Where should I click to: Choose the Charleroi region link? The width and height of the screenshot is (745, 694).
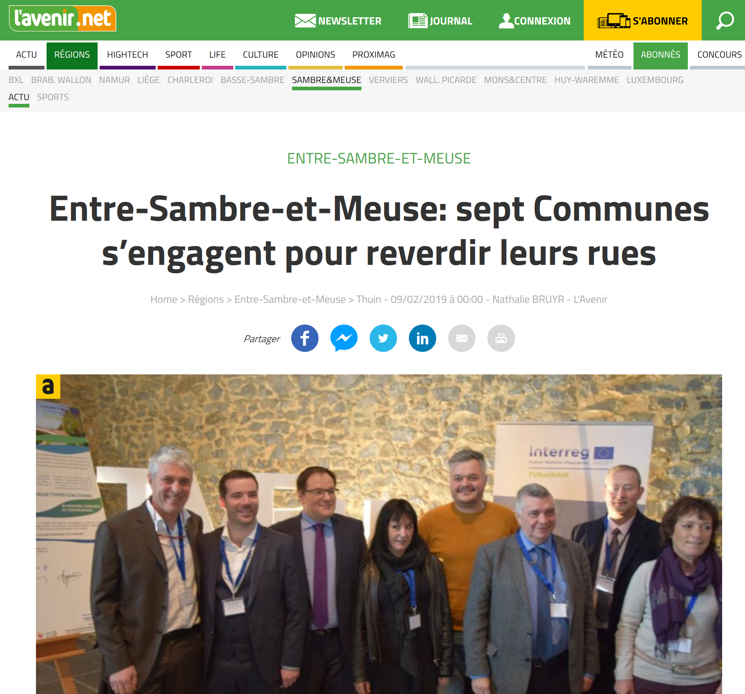tap(190, 80)
